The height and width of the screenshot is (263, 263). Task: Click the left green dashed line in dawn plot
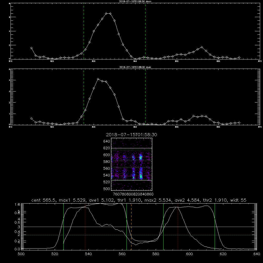pyautogui.click(x=84, y=32)
